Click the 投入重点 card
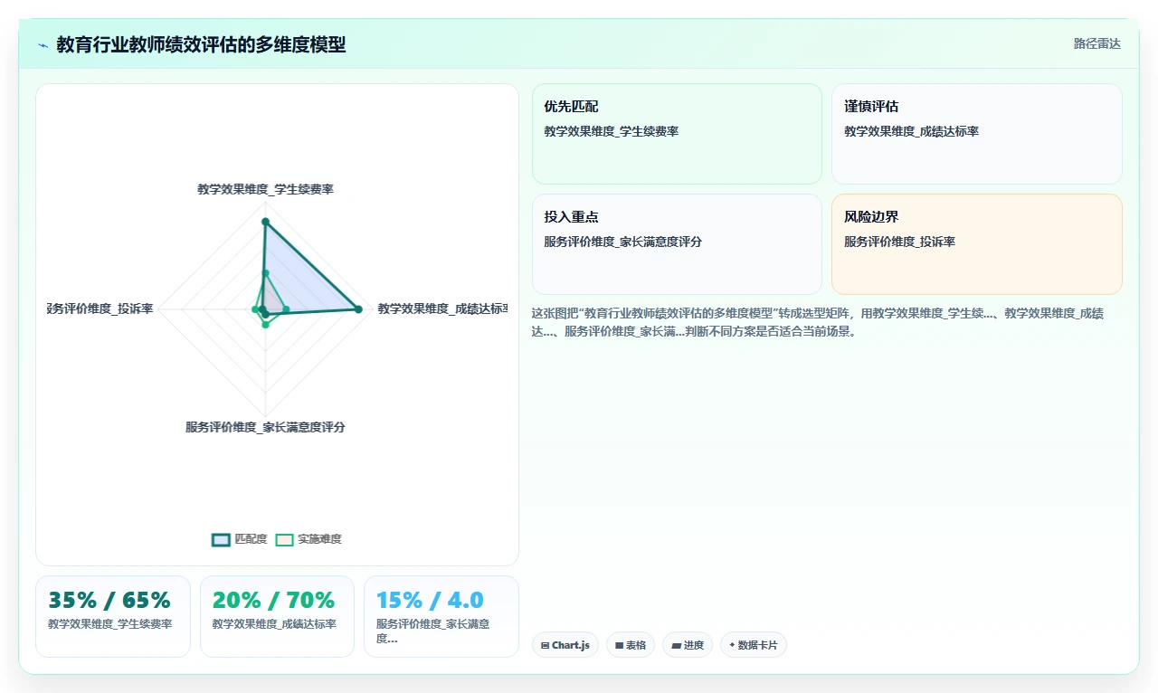Viewport: 1158px width, 693px height. (677, 244)
